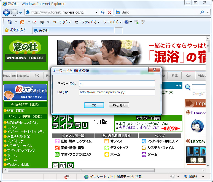Screen dimensions: 213x182
Task: Open the Enterprise navigation tab
Action: pyautogui.click(x=23, y=76)
